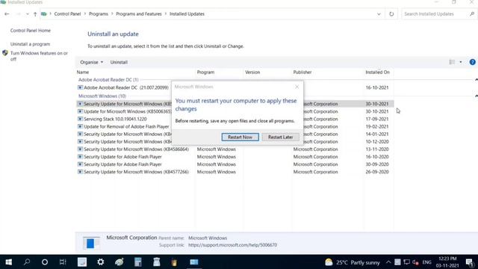Sort by the Program column header
This screenshot has width=478, height=269.
[x=205, y=72]
